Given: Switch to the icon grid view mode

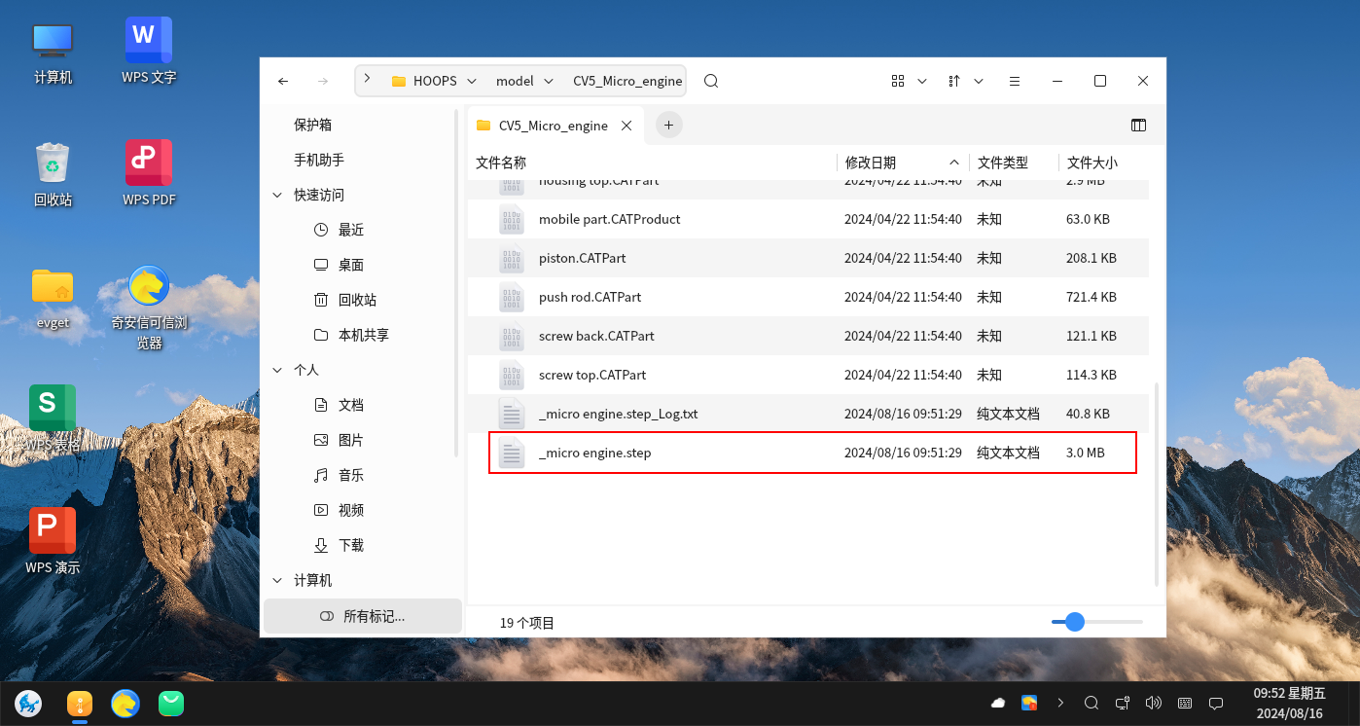Looking at the screenshot, I should (898, 81).
